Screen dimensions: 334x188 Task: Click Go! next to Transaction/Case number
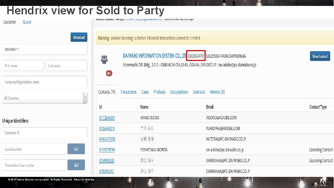point(76,165)
